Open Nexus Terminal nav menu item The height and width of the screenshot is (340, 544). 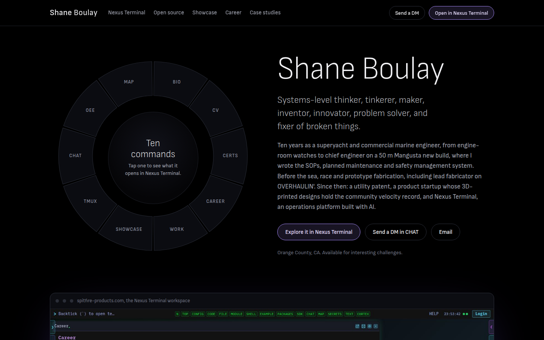pos(127,12)
